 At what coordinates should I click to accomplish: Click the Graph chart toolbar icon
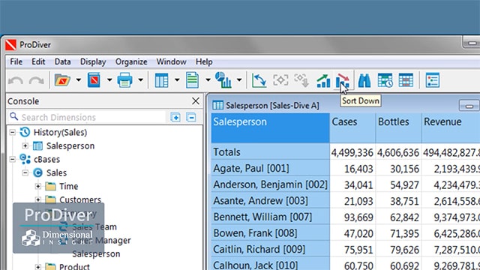click(x=223, y=80)
